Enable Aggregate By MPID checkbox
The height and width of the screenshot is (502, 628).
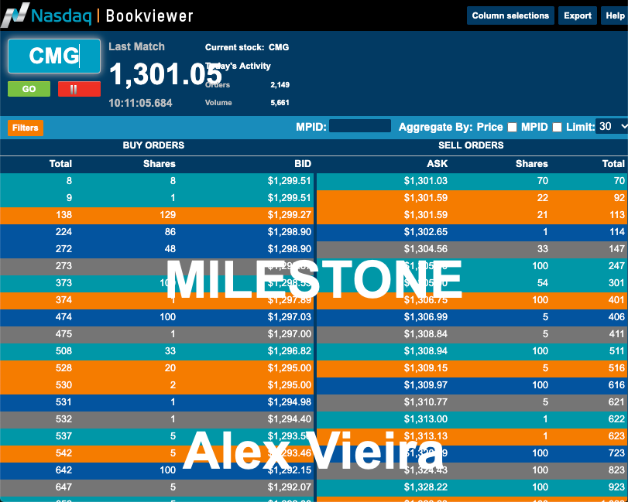pyautogui.click(x=557, y=127)
